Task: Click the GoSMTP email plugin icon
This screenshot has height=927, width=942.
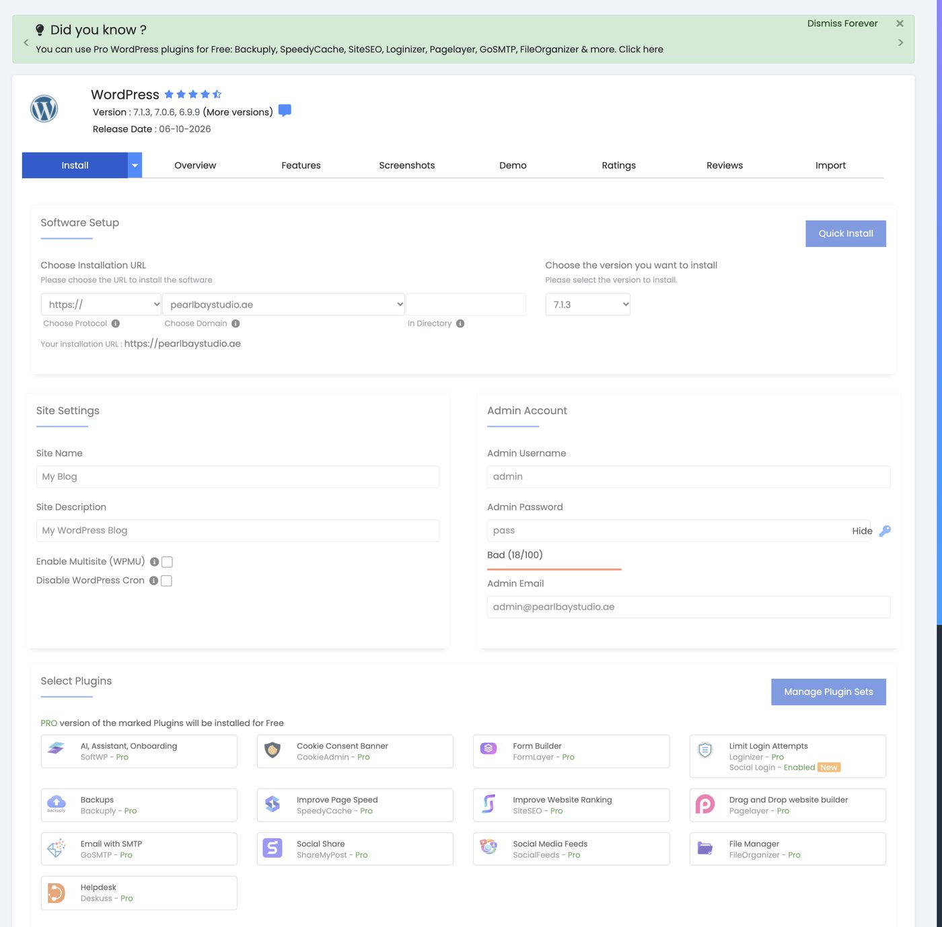Action: point(57,848)
